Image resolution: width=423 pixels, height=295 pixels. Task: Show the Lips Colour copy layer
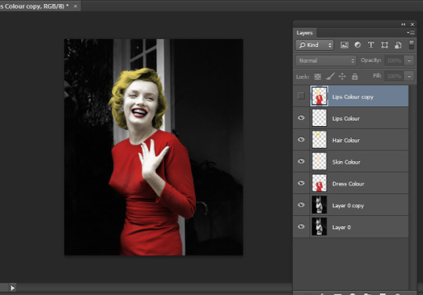click(301, 96)
